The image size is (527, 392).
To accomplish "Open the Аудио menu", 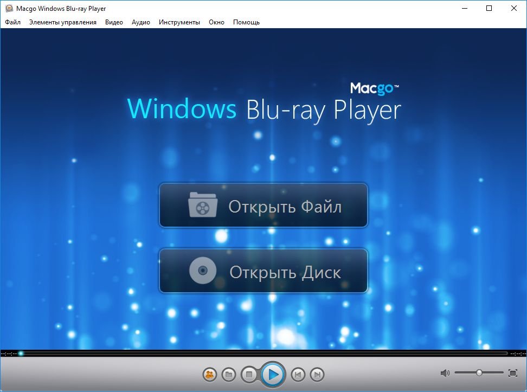I will tap(141, 22).
